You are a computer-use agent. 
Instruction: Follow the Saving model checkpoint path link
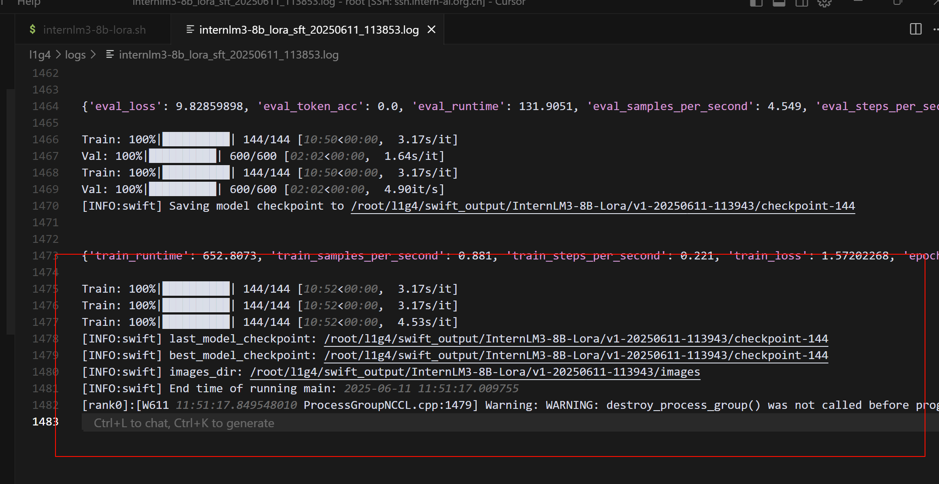(603, 206)
